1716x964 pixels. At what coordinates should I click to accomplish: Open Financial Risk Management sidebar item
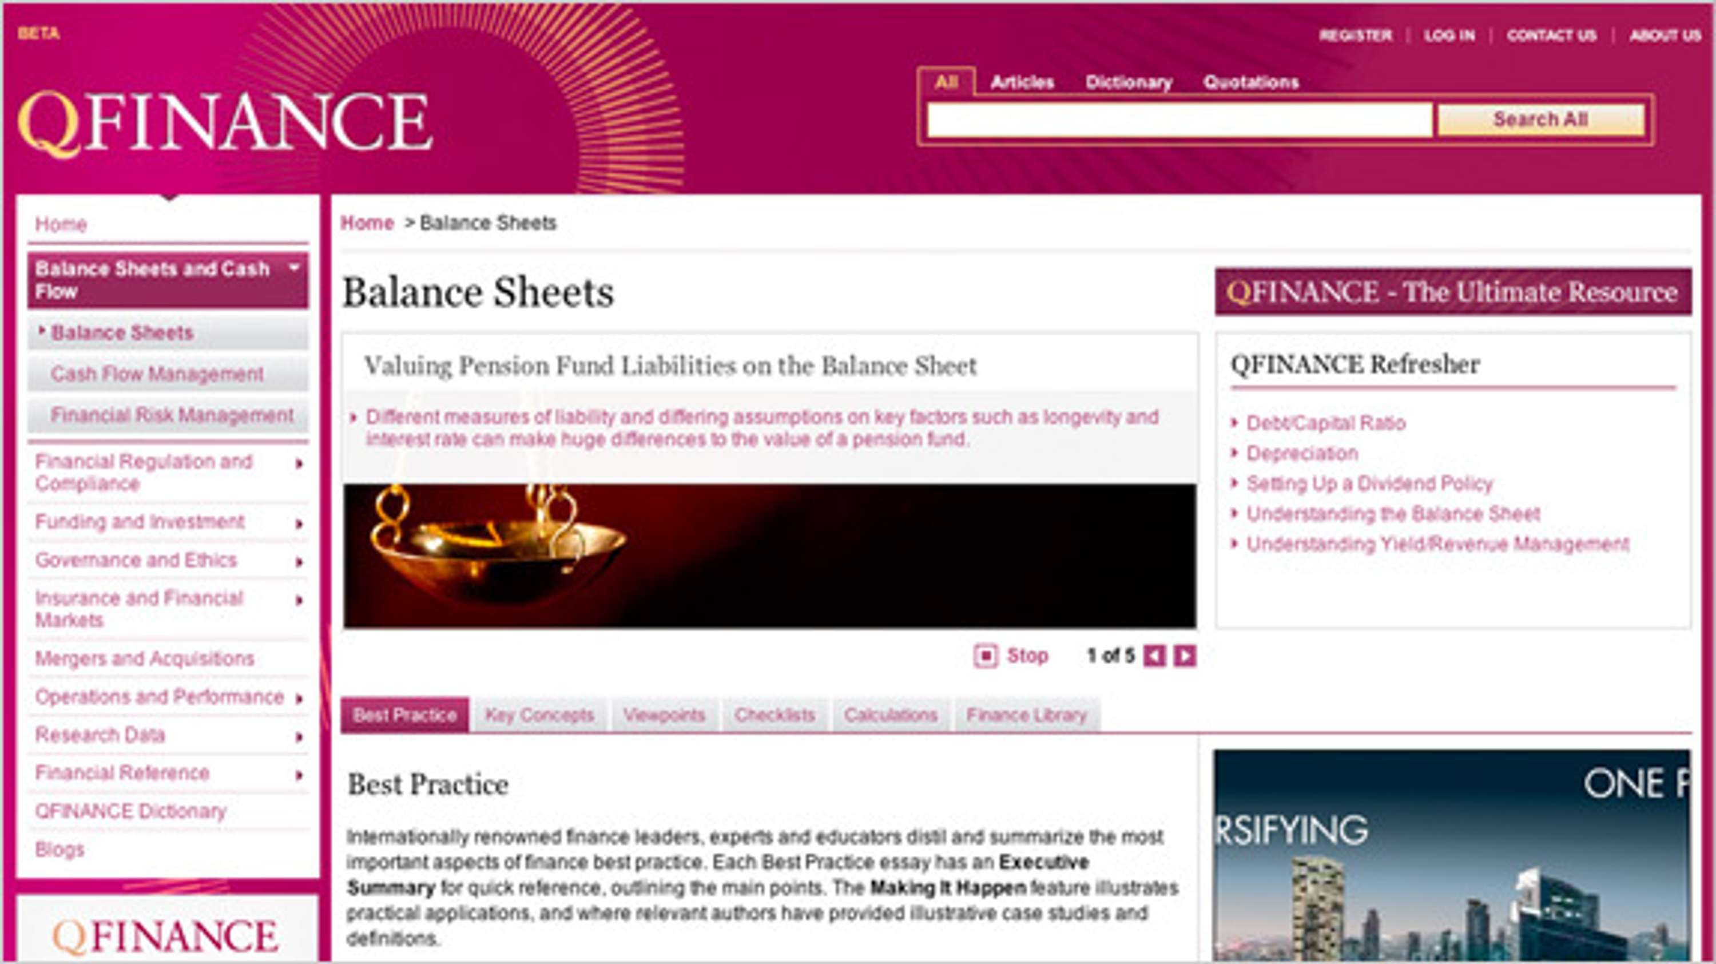168,415
